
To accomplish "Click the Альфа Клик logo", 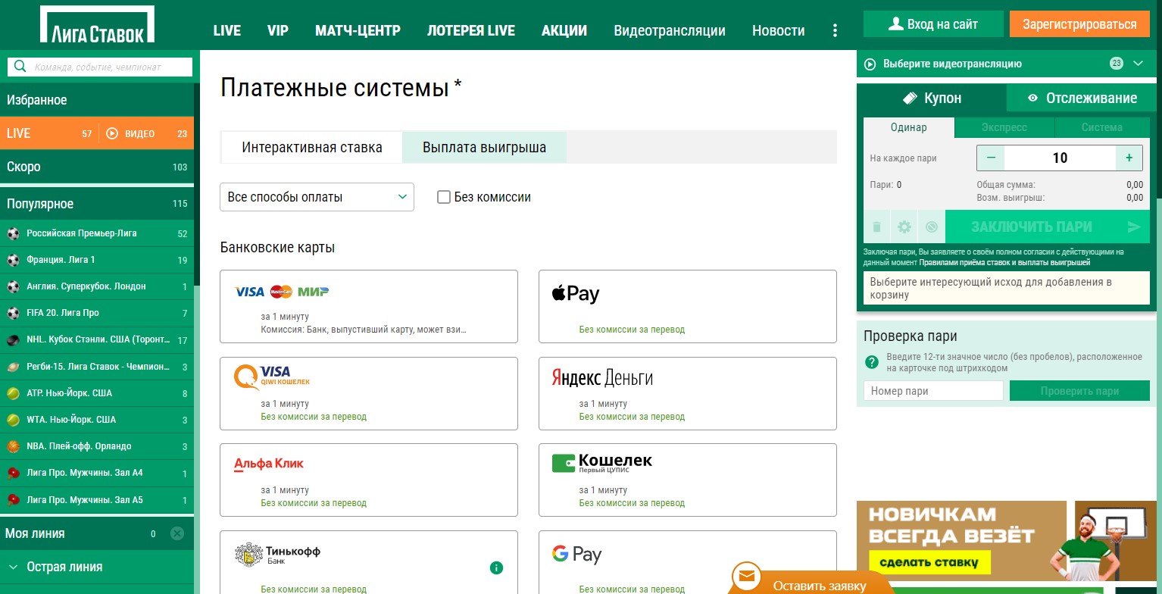I will 269,464.
